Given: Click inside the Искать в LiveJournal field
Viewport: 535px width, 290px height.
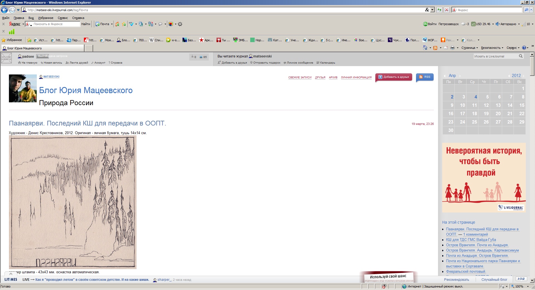Looking at the screenshot, I should click(x=495, y=56).
